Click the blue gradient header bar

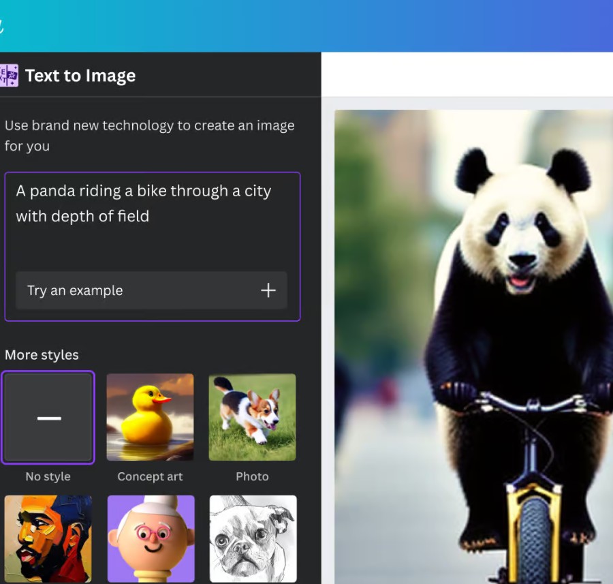306,26
